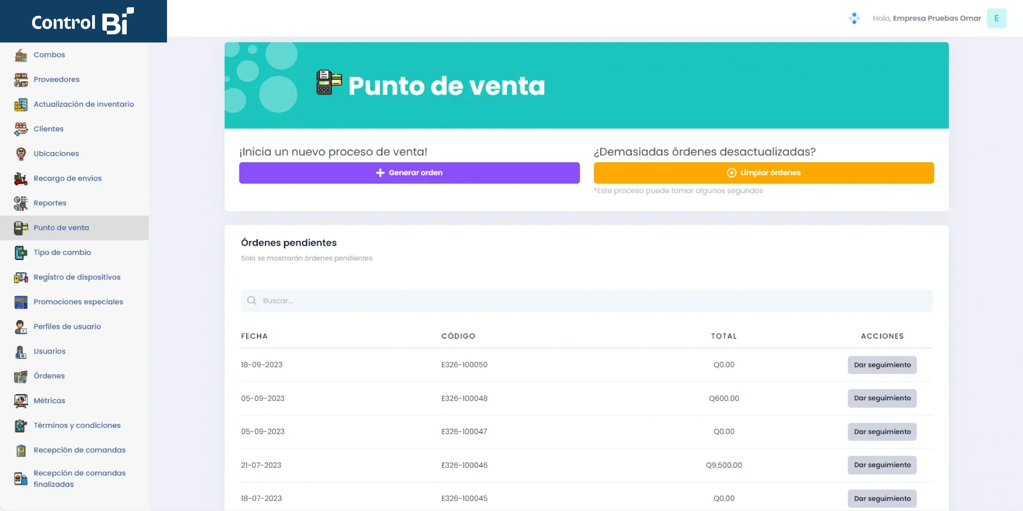Screen dimensions: 1023x511
Task: Click code E326-100050
Action: pos(464,365)
